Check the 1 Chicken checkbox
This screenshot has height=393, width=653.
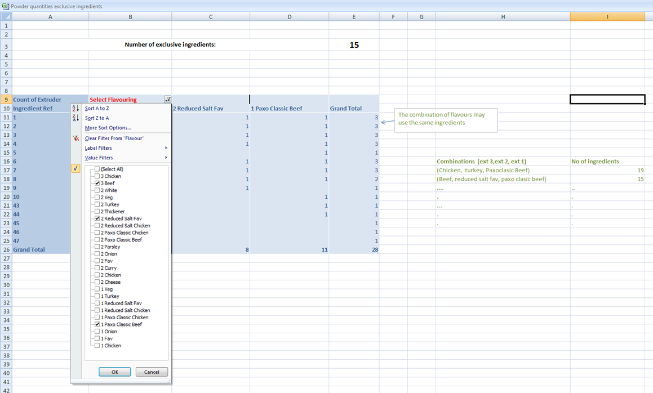97,346
